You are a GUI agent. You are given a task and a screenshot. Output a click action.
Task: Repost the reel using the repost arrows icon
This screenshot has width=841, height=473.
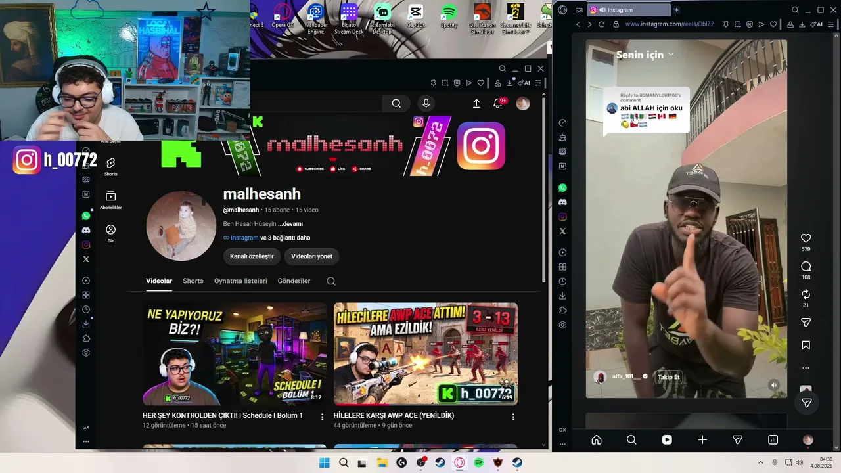pos(806,294)
